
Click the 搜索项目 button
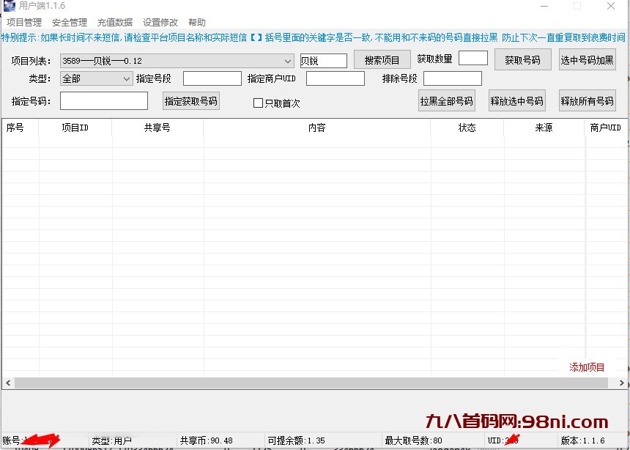point(382,59)
